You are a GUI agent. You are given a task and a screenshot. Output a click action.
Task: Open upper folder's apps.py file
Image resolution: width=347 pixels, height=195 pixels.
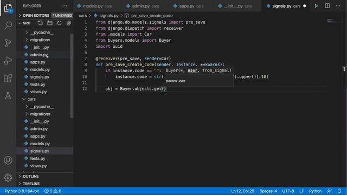click(x=37, y=62)
